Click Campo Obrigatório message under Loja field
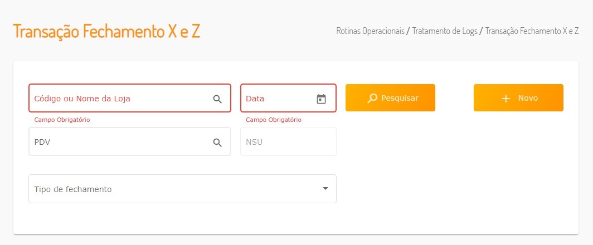The image size is (593, 245). [x=62, y=120]
